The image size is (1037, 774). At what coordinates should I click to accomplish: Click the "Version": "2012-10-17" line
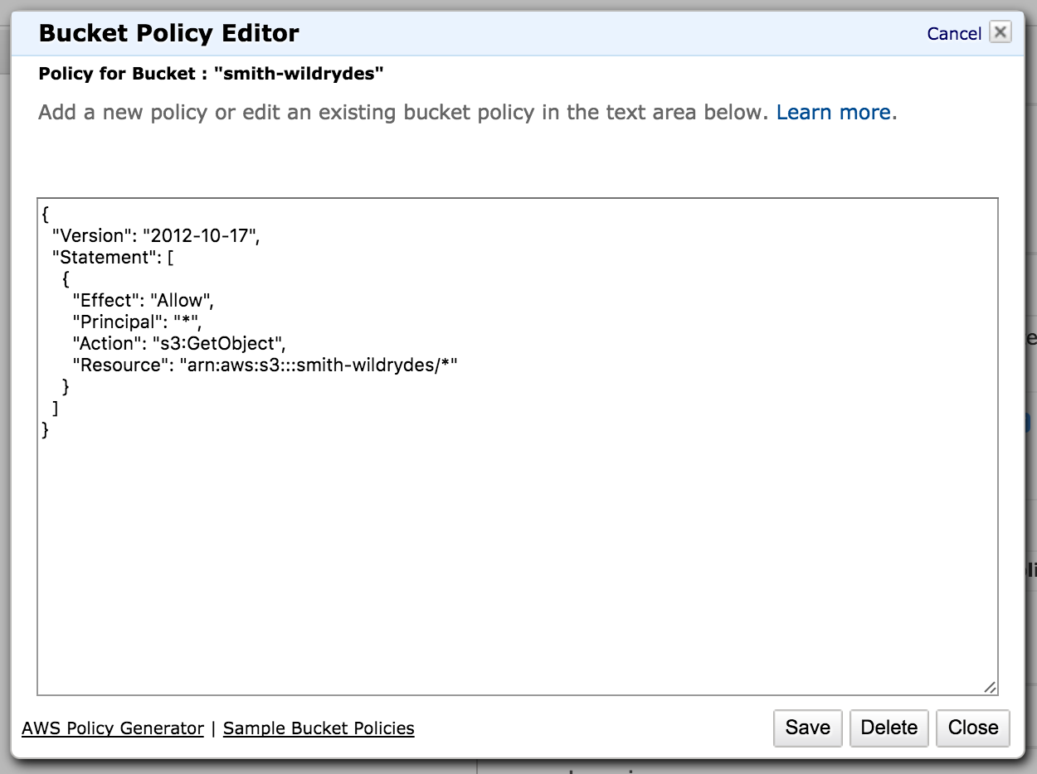156,235
